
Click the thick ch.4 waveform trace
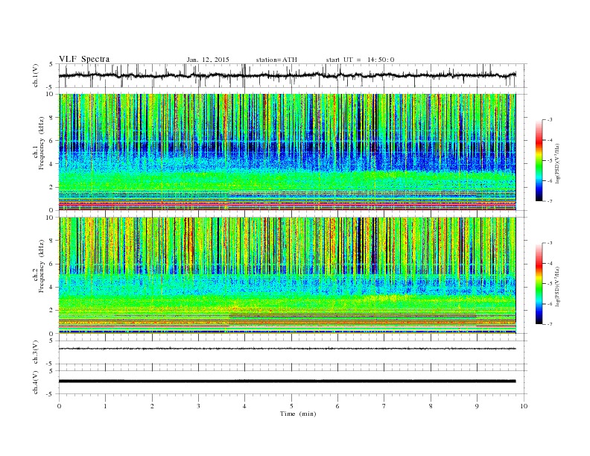(x=287, y=381)
